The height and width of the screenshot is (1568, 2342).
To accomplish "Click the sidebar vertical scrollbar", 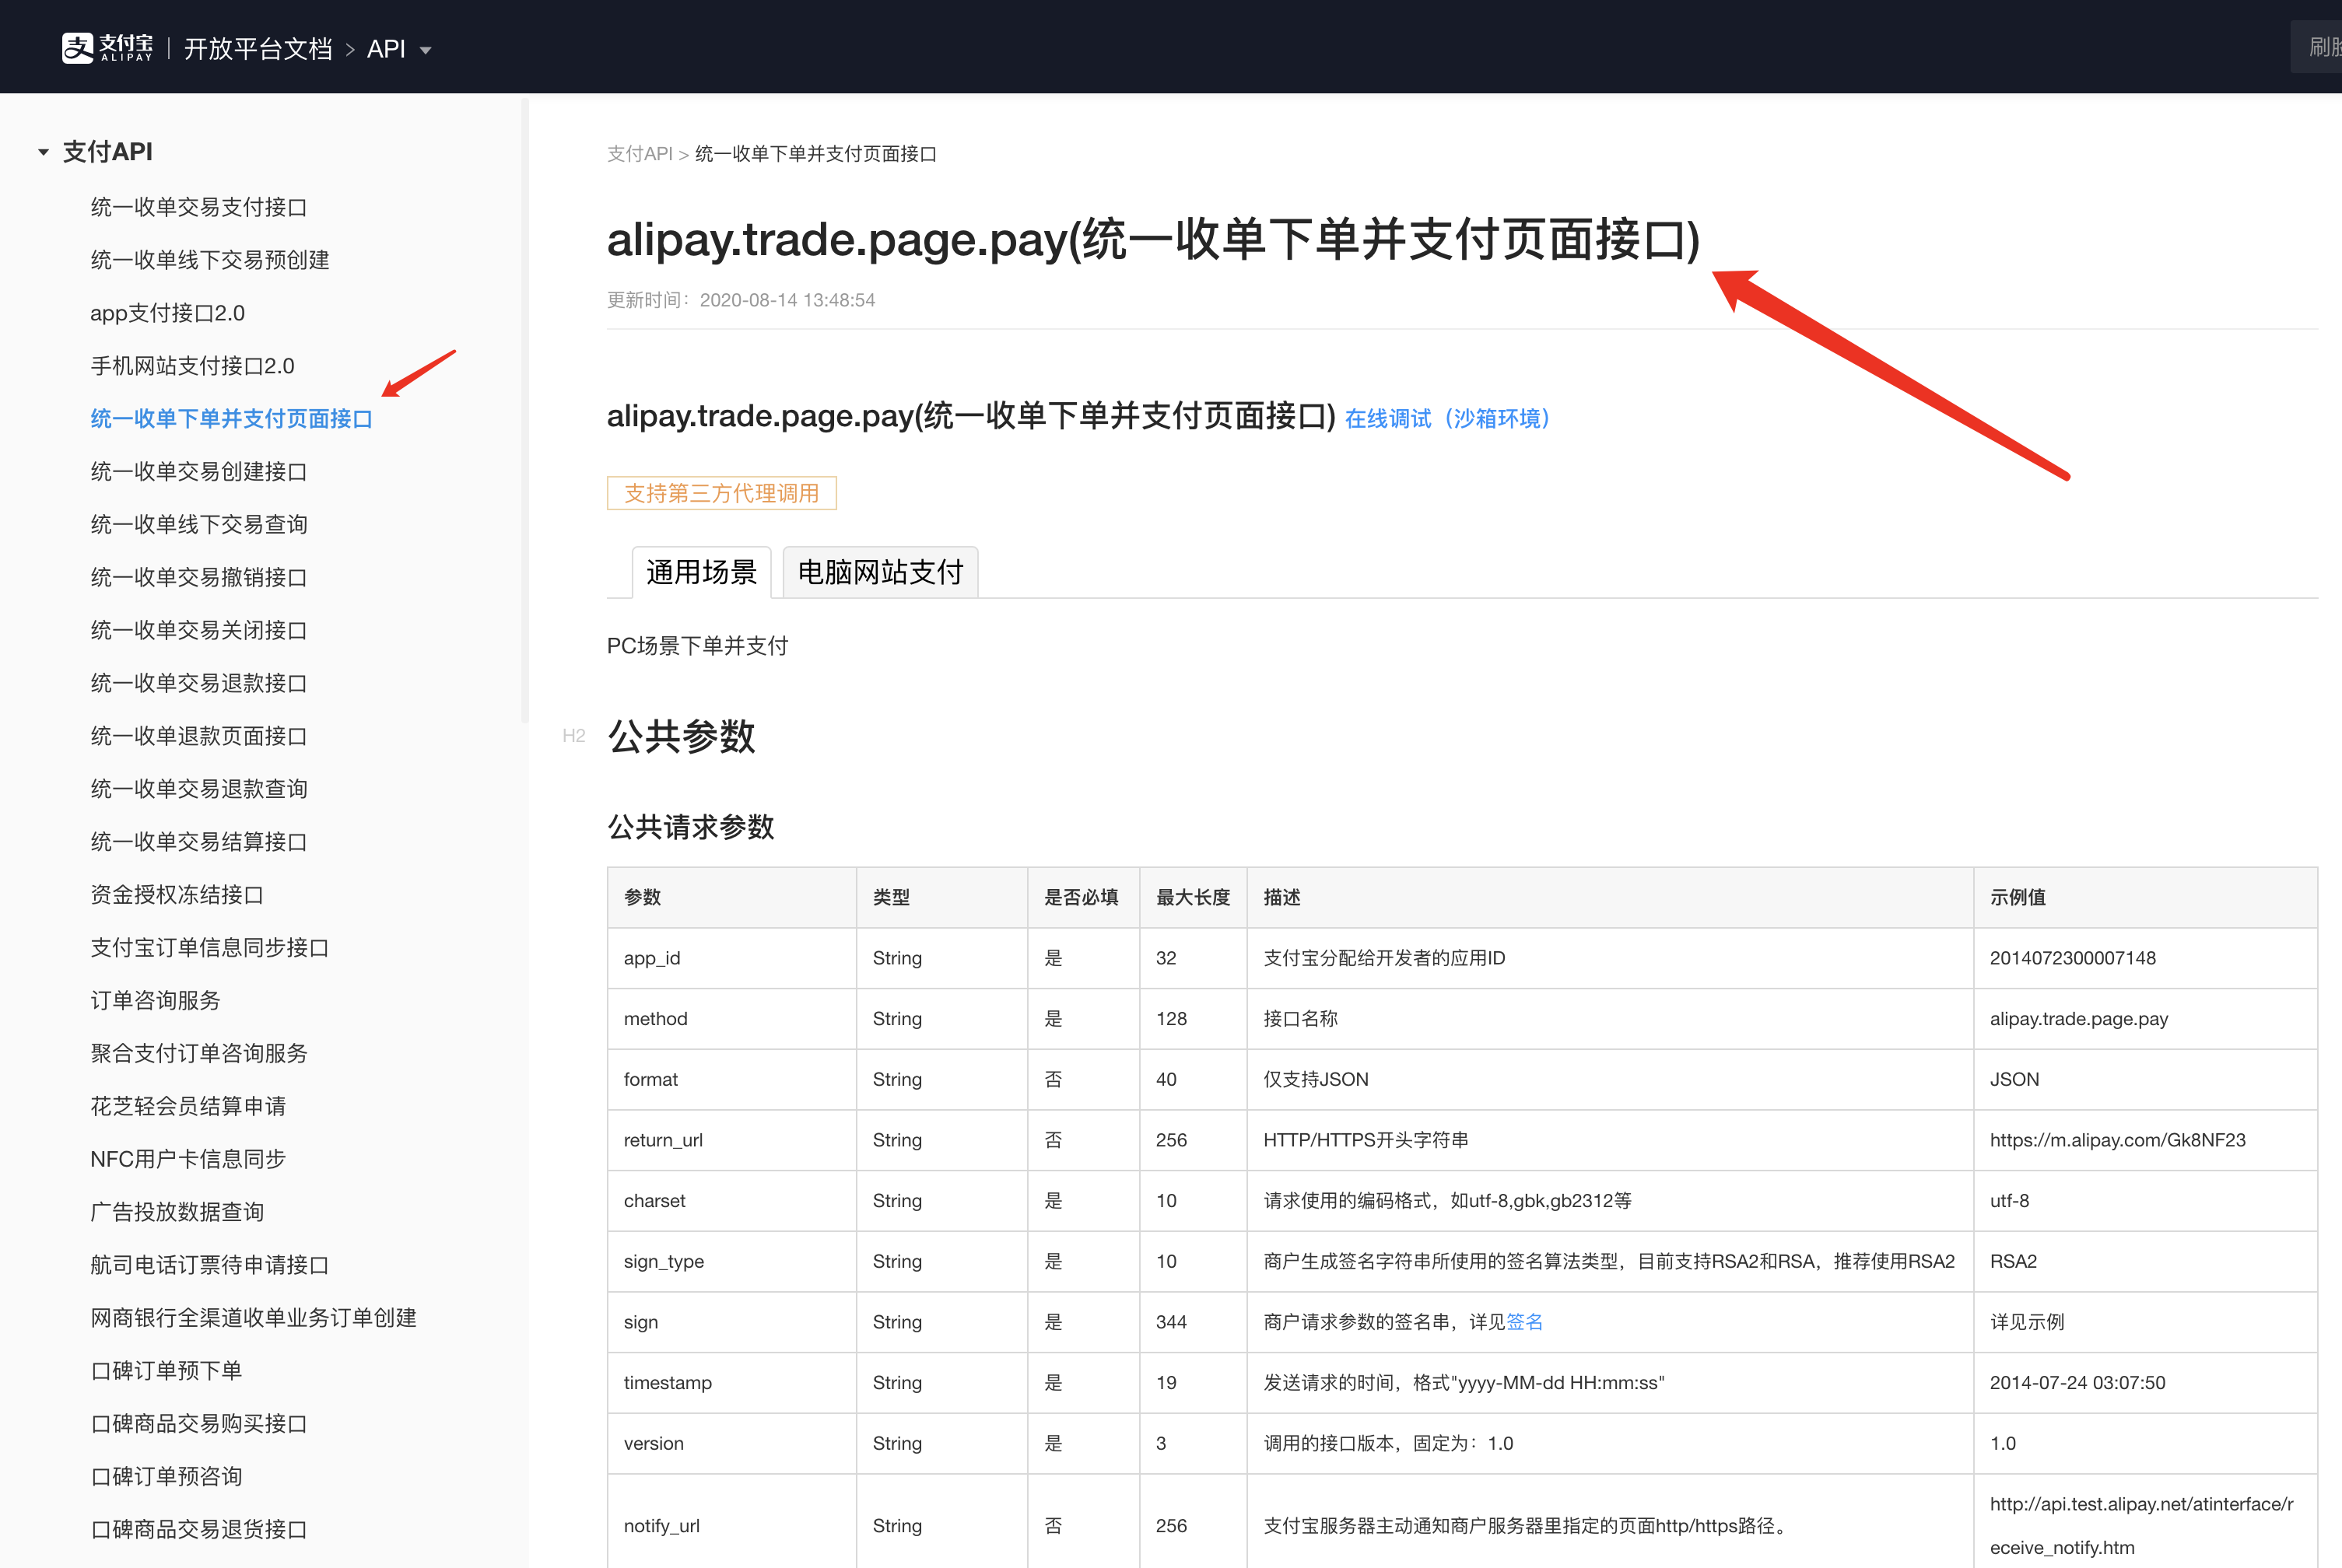I will (x=524, y=410).
